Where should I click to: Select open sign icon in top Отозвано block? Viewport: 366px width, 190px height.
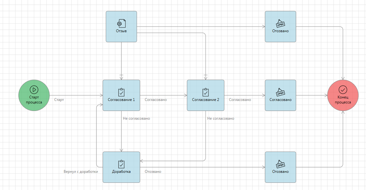click(281, 23)
